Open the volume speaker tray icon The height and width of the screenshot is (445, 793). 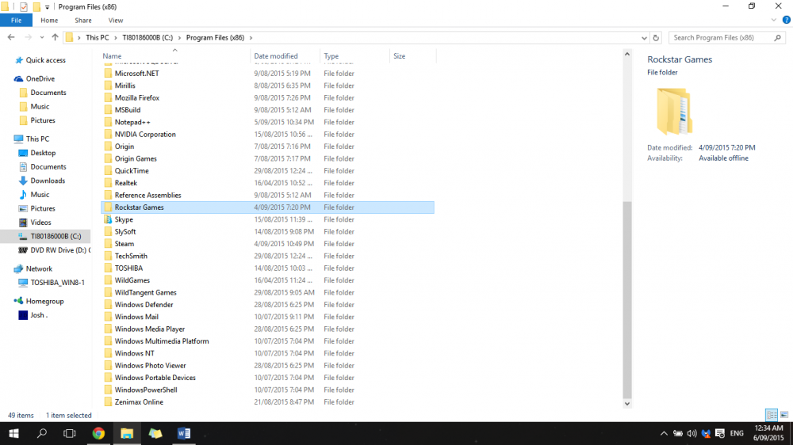point(691,433)
